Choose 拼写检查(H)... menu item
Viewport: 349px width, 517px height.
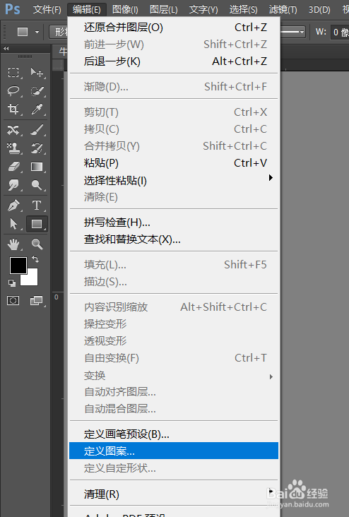[x=174, y=222]
